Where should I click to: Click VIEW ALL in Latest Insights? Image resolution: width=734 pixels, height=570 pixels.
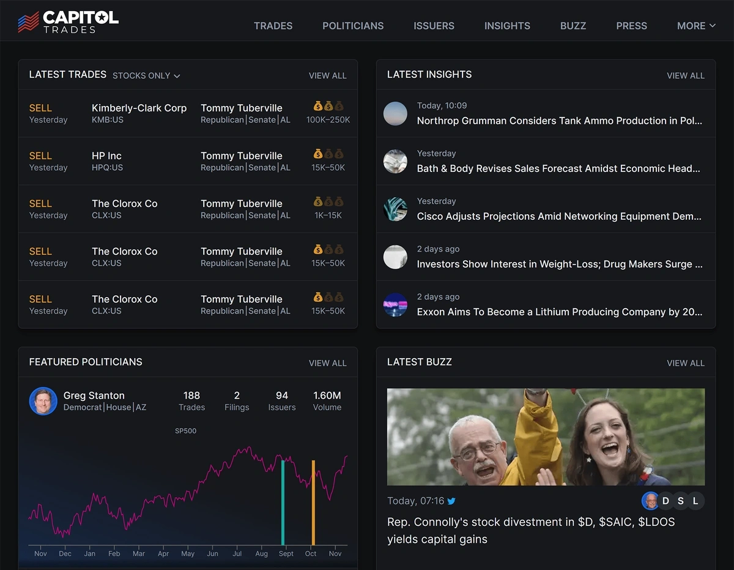(686, 75)
